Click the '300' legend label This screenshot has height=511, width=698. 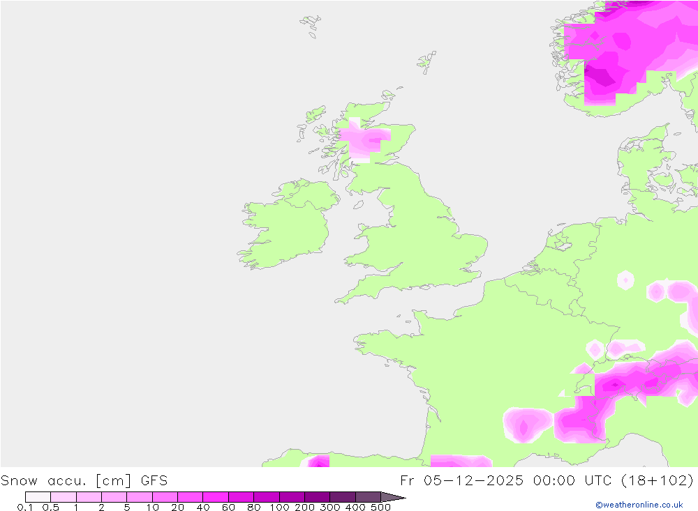pos(330,507)
